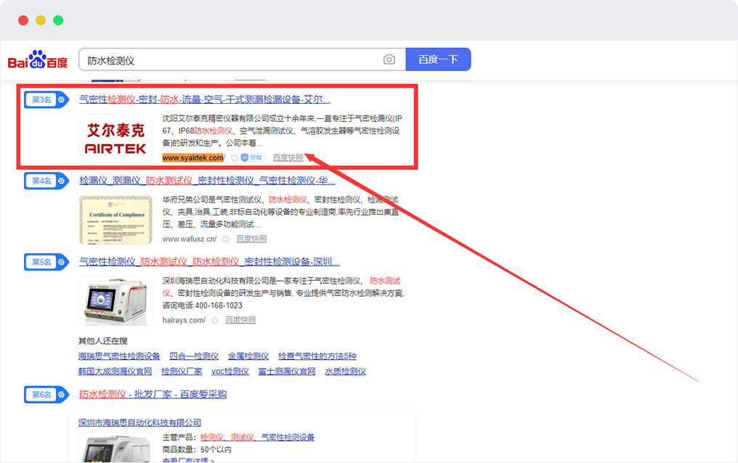Click the 保障 verified shield icon
738x463 pixels.
pos(253,158)
